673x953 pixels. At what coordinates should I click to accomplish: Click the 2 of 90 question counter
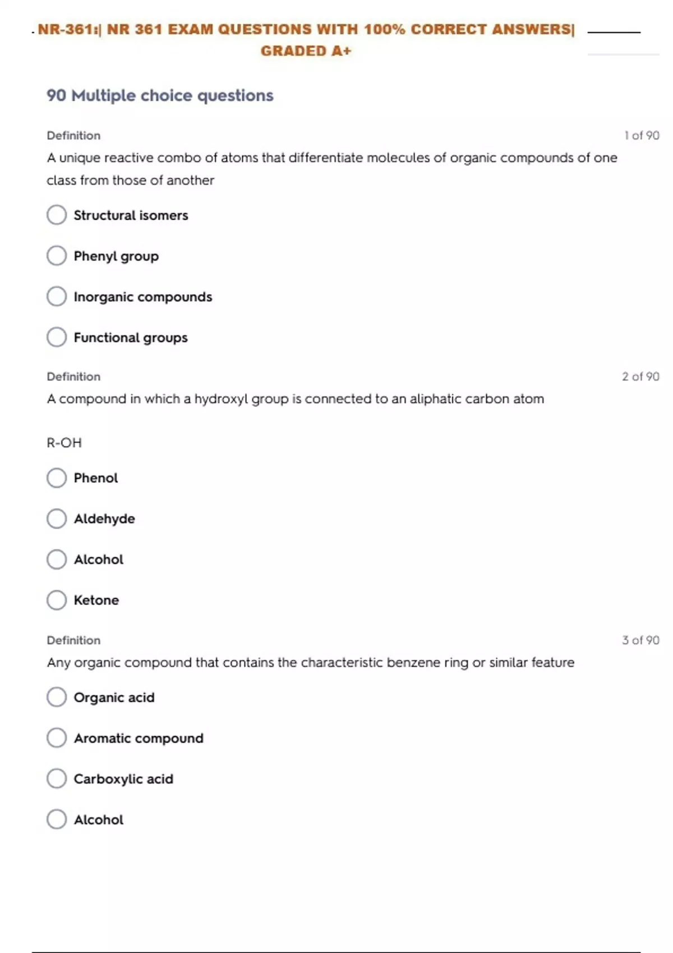(640, 377)
